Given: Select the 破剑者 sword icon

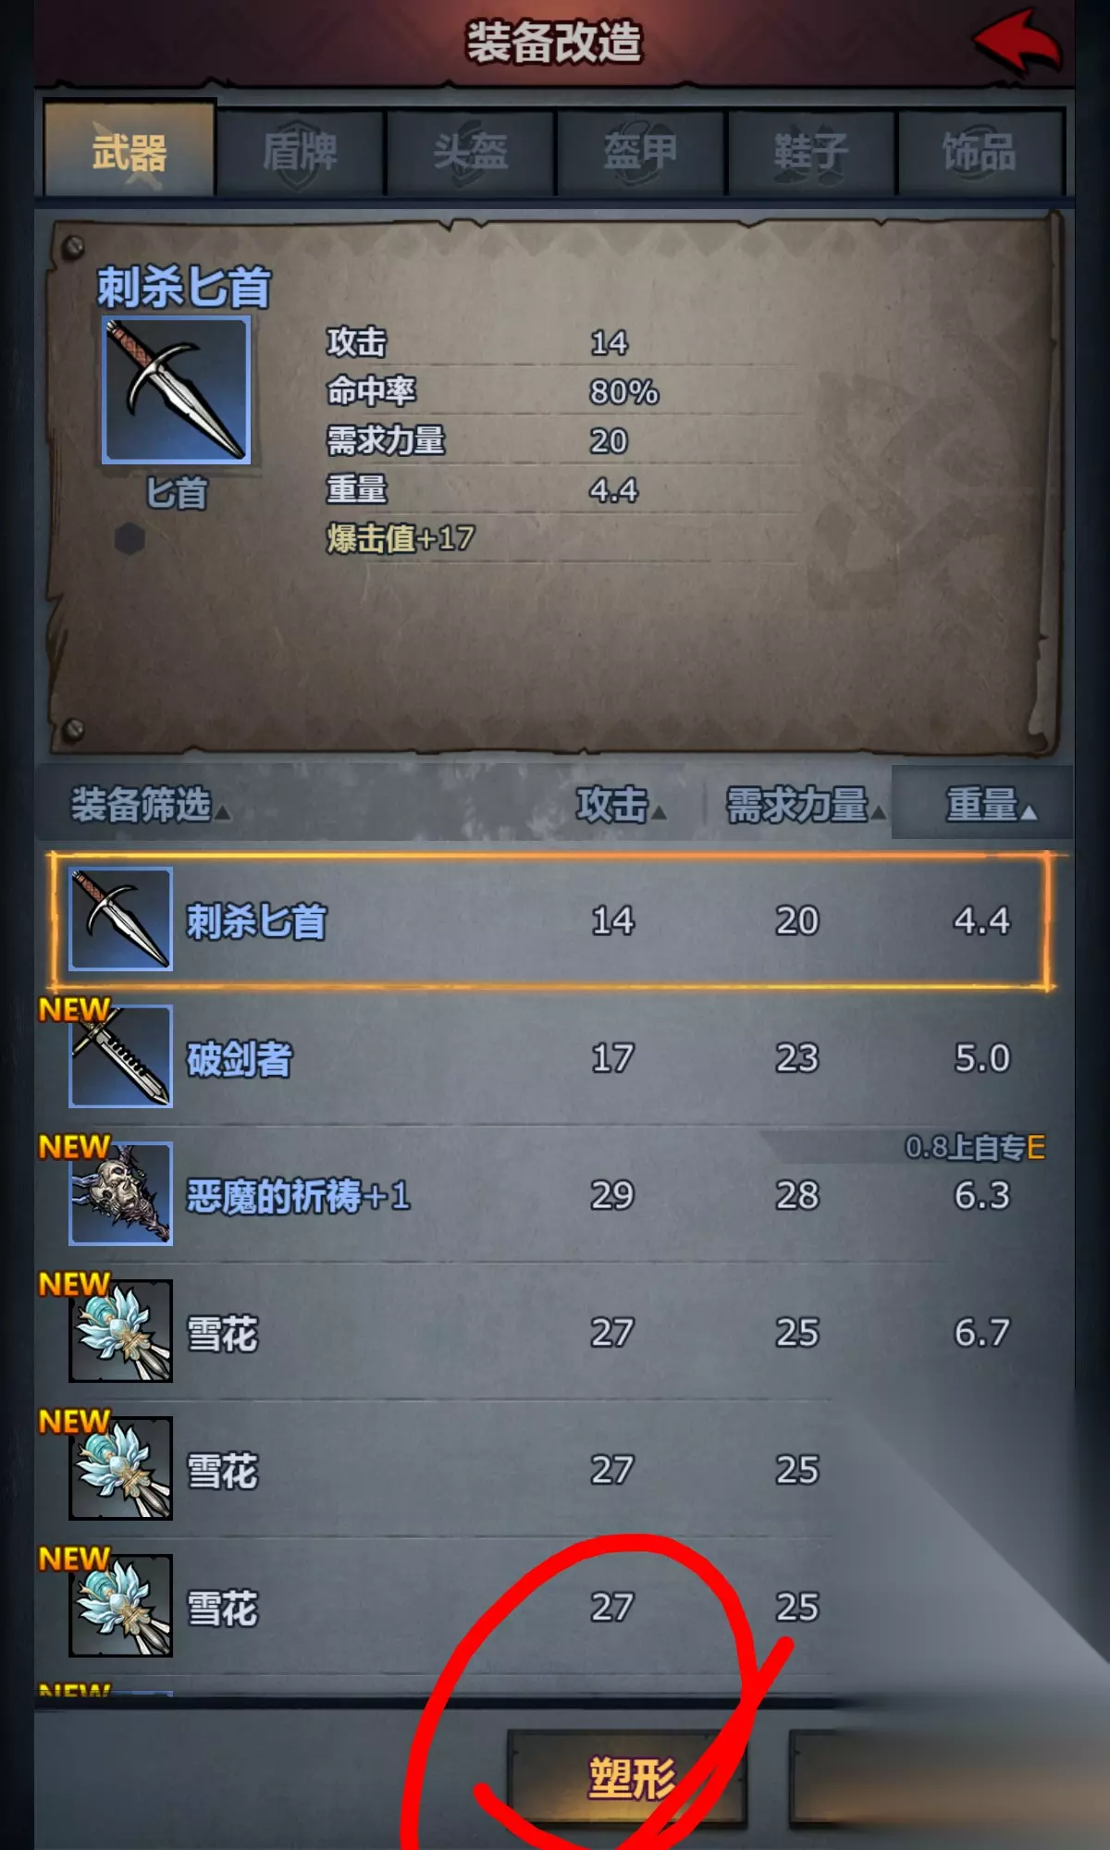Looking at the screenshot, I should 120,1055.
